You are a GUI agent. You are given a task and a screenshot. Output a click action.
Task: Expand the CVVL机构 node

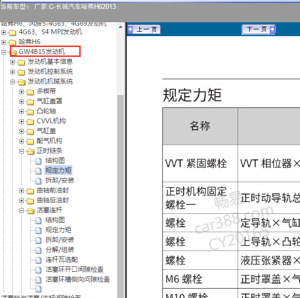click(x=21, y=121)
